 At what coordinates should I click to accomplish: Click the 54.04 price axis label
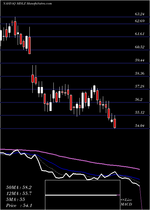coord(139,126)
